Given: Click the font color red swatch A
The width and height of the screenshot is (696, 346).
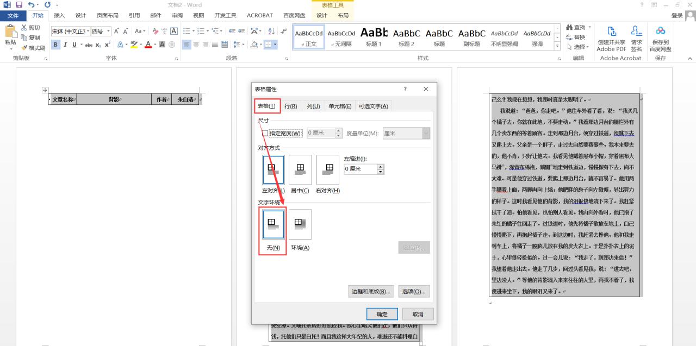Looking at the screenshot, I should click(x=148, y=45).
